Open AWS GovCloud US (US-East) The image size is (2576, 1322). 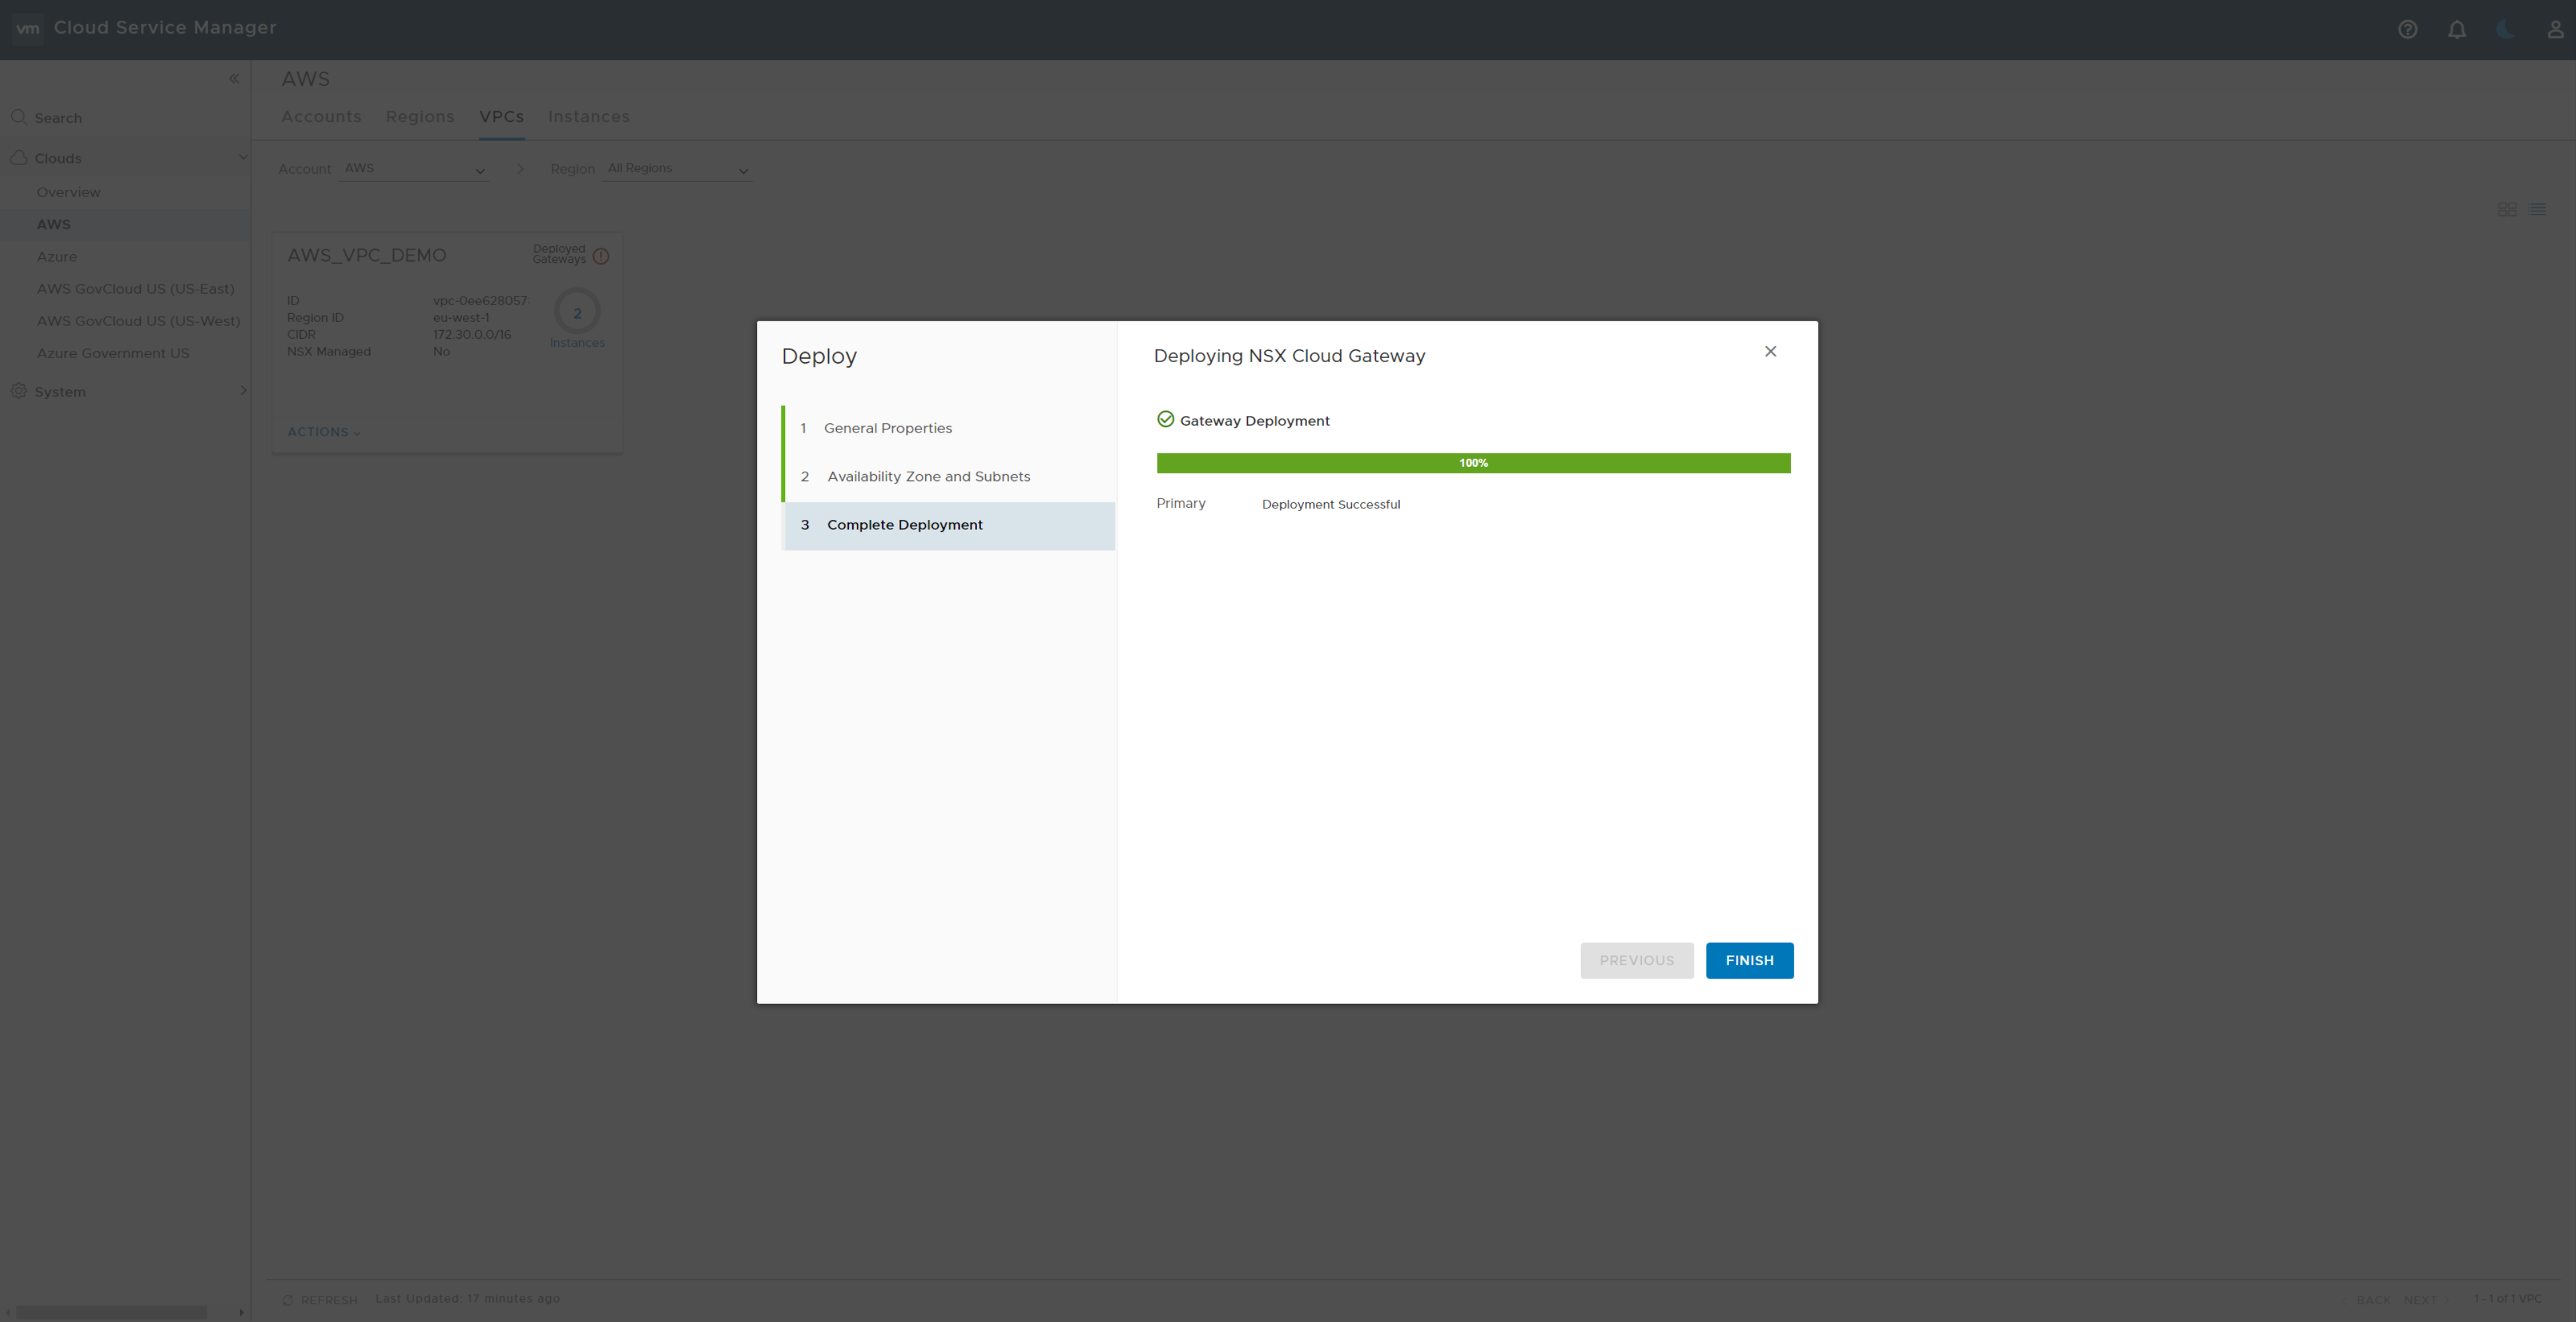[x=136, y=289]
